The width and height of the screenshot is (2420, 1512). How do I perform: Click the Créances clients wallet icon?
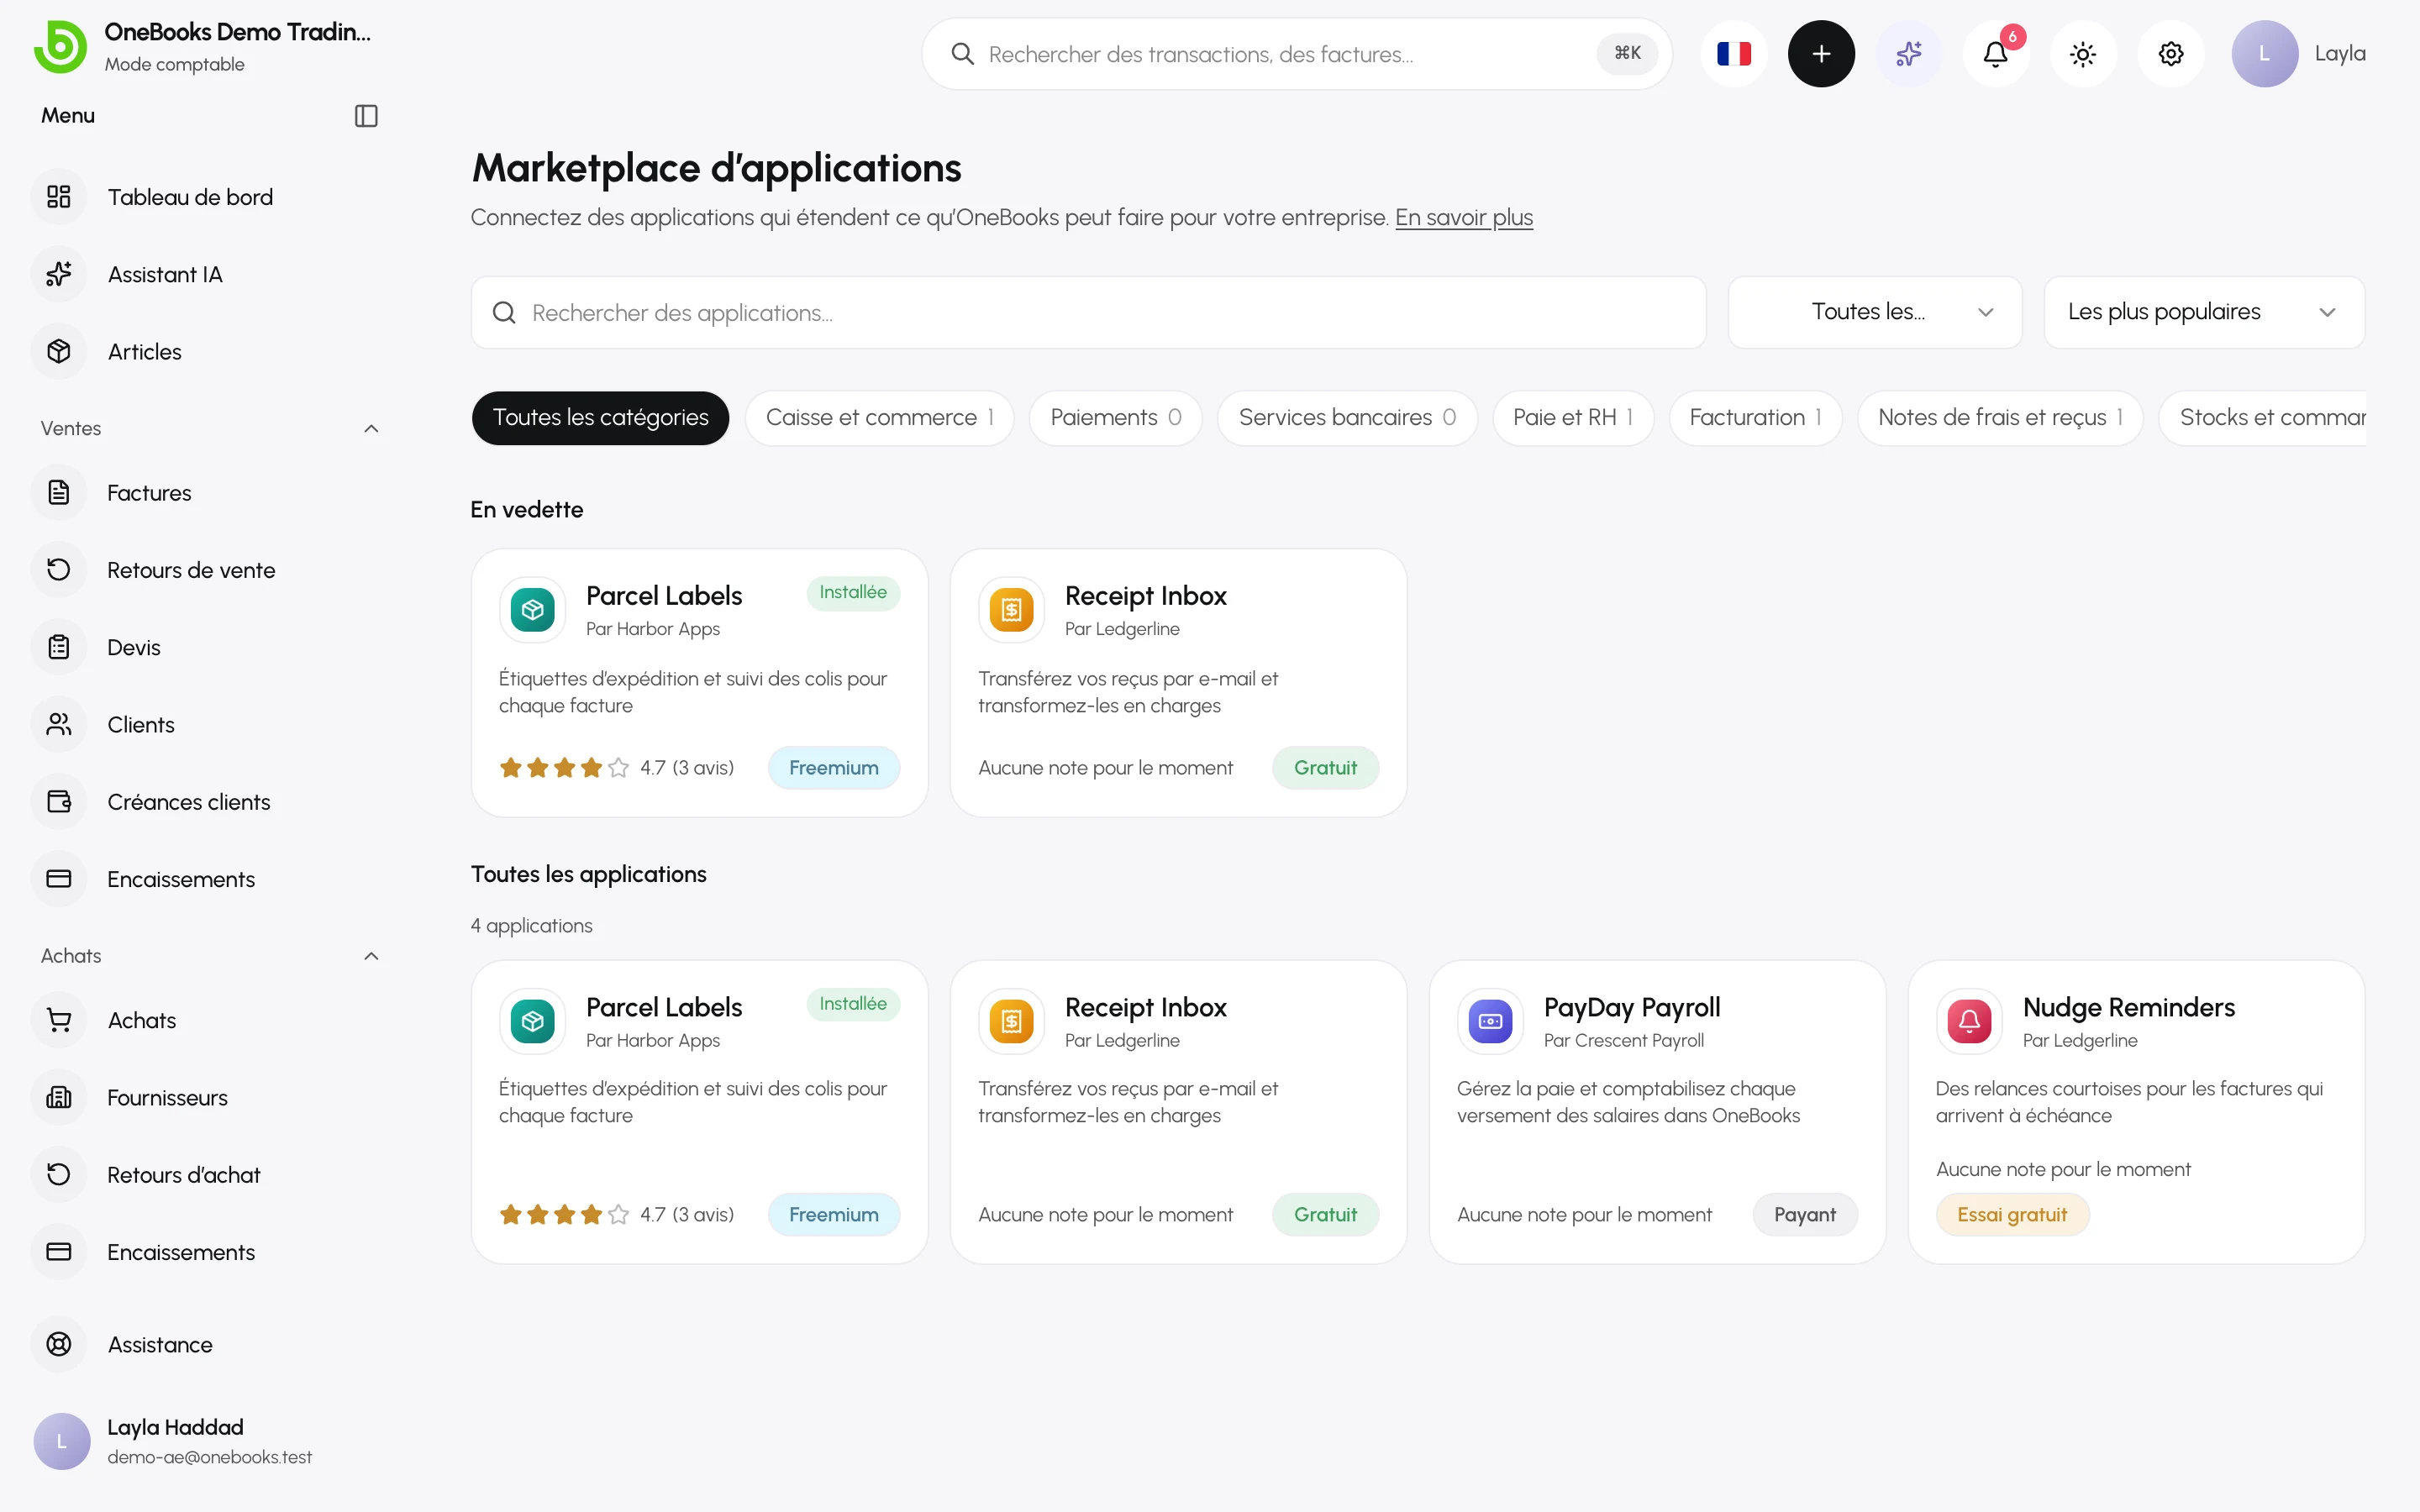tap(59, 802)
